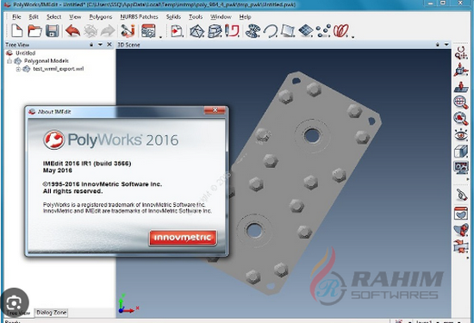Click the red window panel icon on the right
Image resolution: width=474 pixels, height=323 pixels.
tap(461, 214)
